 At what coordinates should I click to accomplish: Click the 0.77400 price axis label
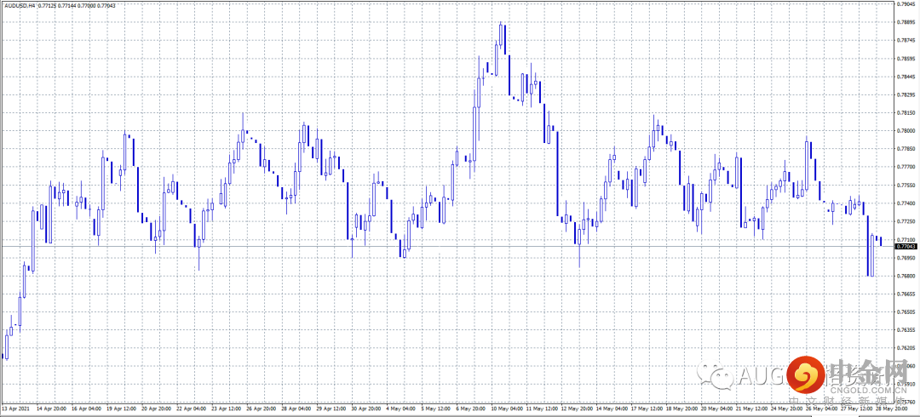[907, 203]
